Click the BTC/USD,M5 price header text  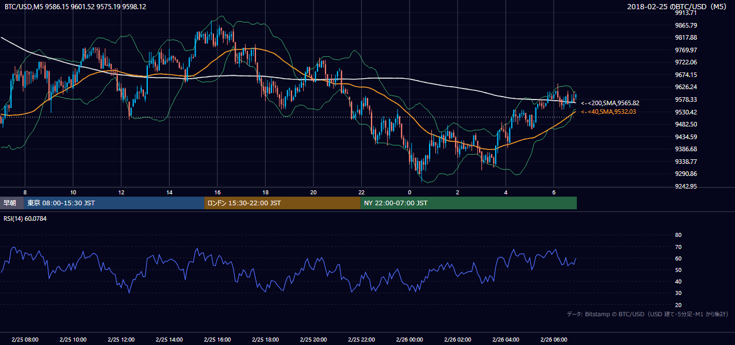pos(75,6)
